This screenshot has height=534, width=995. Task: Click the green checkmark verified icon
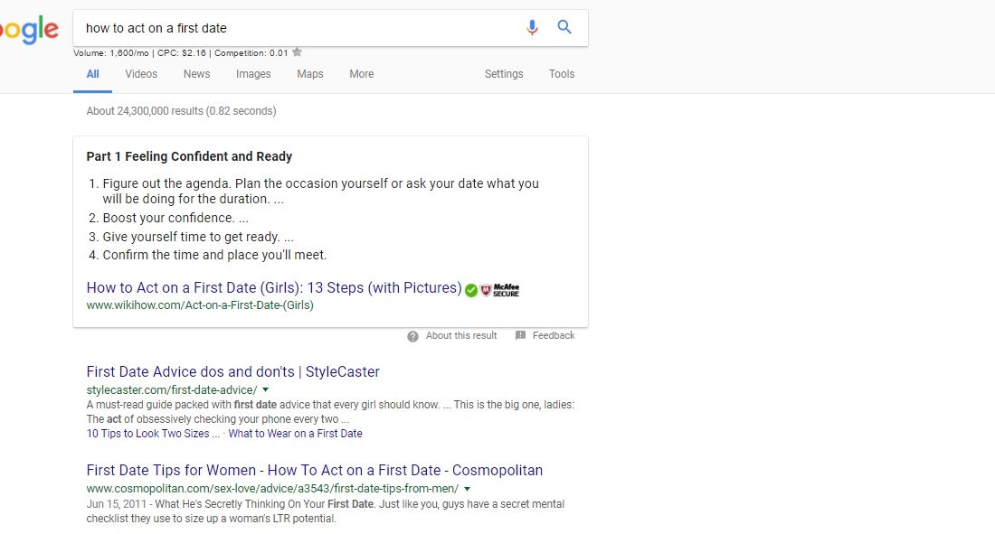471,290
